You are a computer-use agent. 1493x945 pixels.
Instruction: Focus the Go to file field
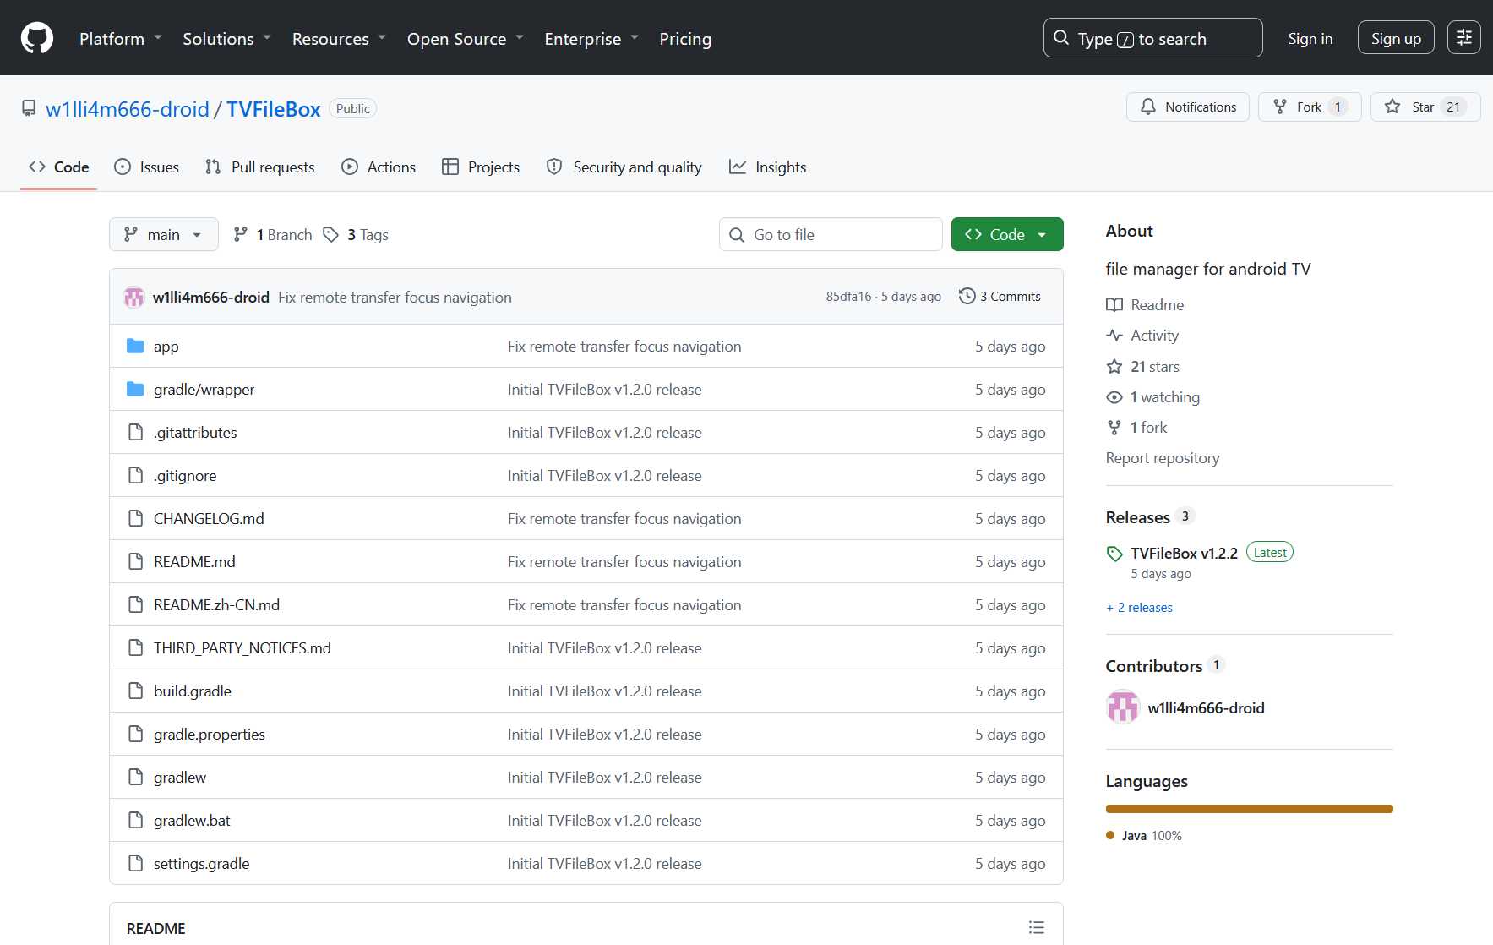point(831,234)
